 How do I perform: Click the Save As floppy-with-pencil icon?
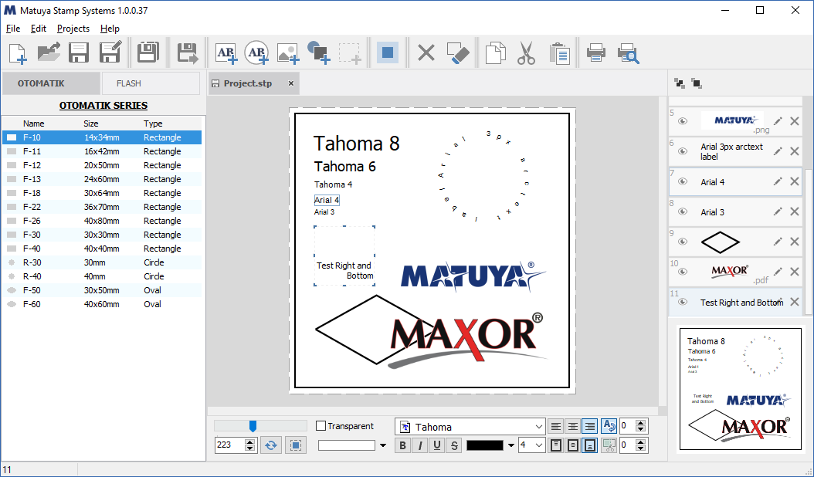tap(110, 53)
